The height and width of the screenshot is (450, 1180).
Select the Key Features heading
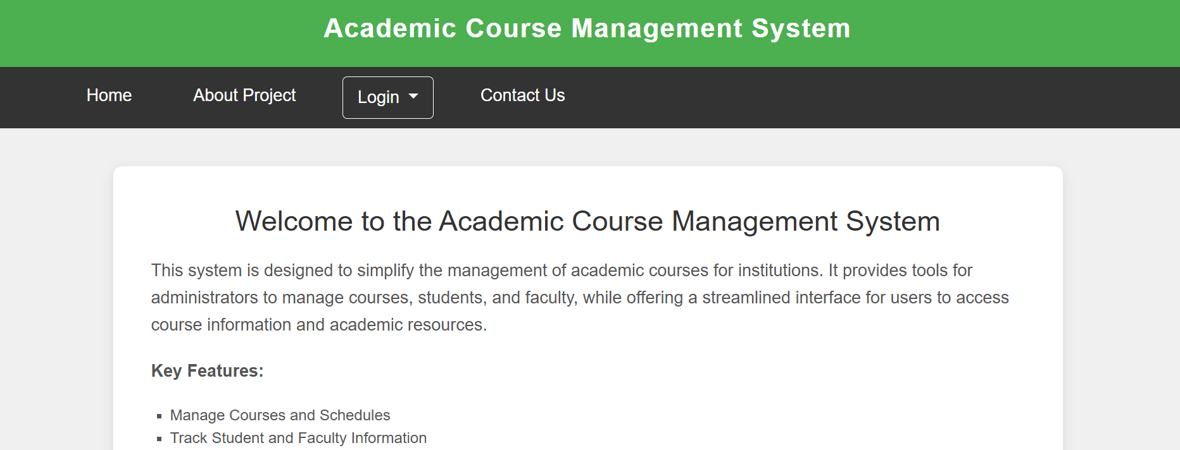coord(207,371)
